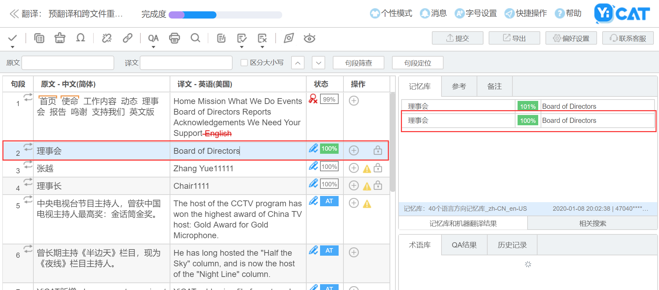Click the plus icon in segment 2 row
This screenshot has width=659, height=290.
[x=354, y=150]
